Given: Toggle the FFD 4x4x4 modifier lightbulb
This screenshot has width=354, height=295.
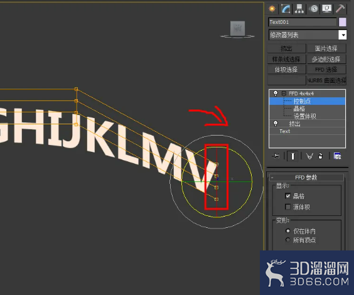Looking at the screenshot, I should tap(275, 94).
